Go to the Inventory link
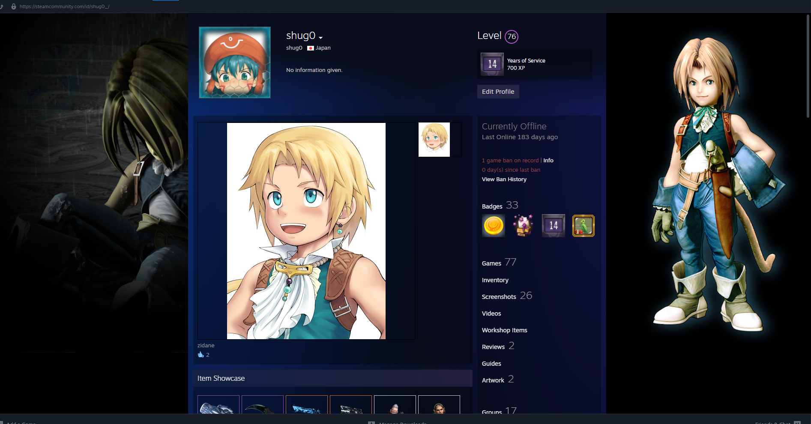Image resolution: width=811 pixels, height=424 pixels. pos(495,280)
